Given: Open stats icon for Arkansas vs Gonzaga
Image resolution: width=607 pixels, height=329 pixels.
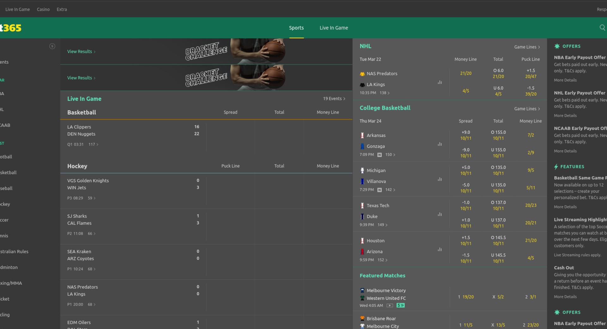Looking at the screenshot, I should 439,144.
